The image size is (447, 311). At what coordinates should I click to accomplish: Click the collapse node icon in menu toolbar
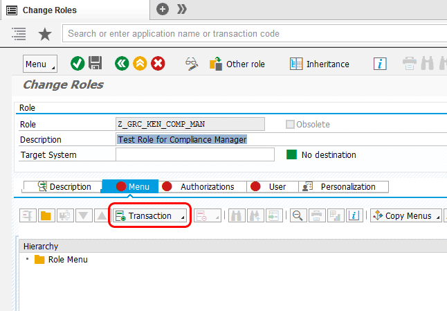28,215
